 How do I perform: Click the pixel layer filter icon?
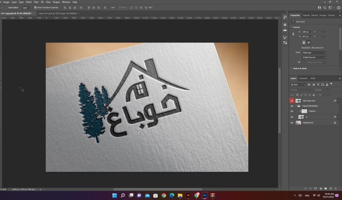(x=309, y=84)
